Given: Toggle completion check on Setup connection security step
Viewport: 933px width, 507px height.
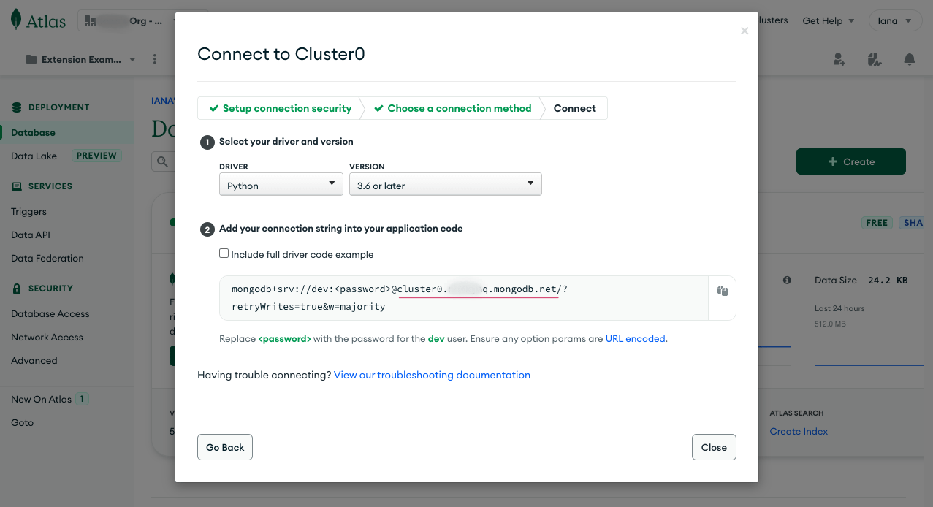Looking at the screenshot, I should click(x=213, y=108).
